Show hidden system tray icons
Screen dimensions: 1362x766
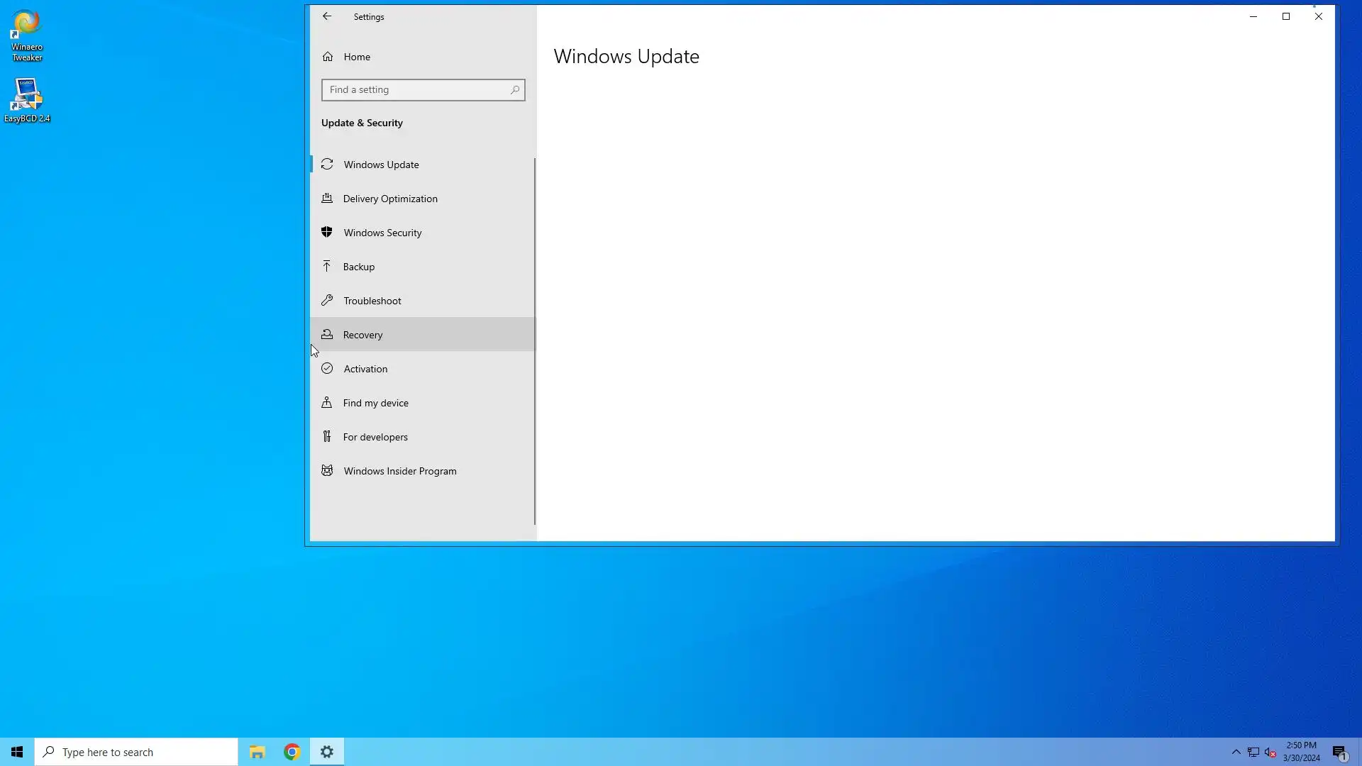click(x=1236, y=752)
